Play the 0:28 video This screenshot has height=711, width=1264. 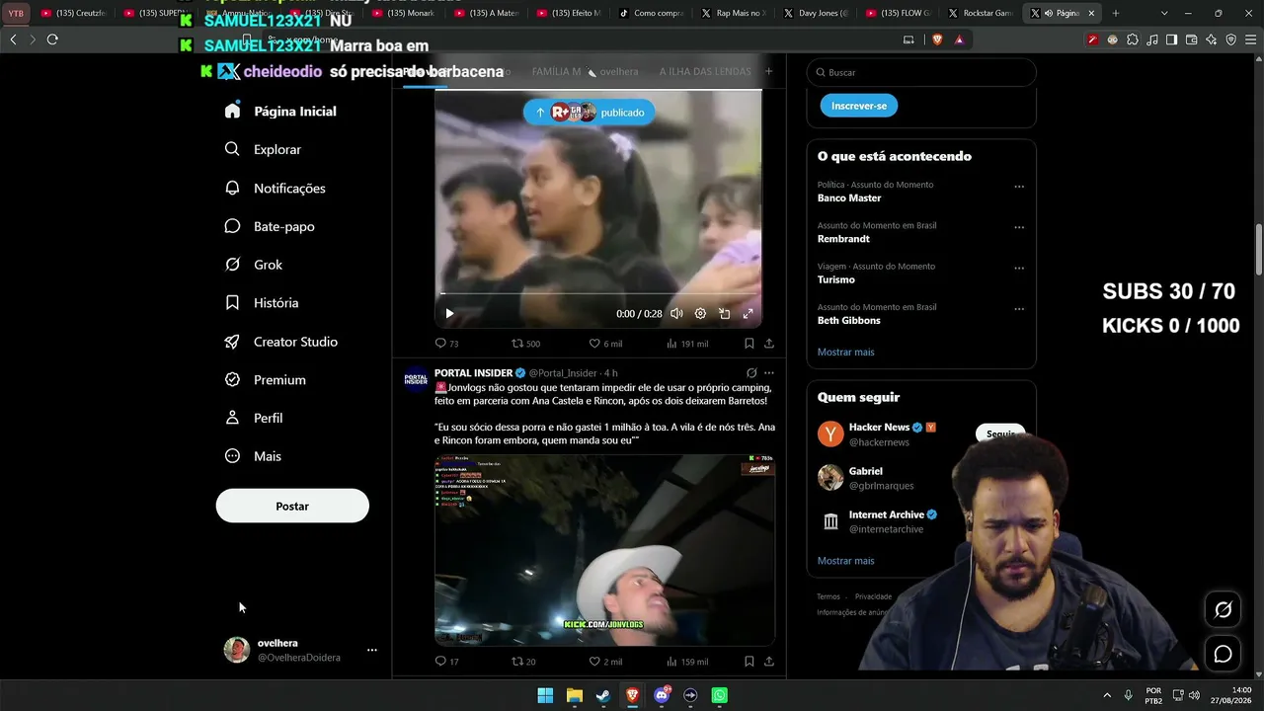tap(449, 314)
